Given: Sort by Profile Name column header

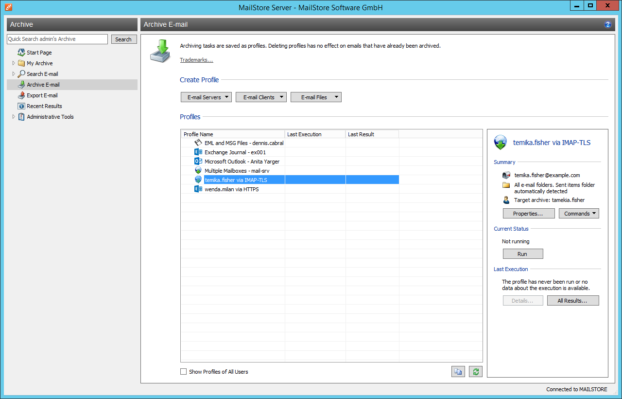Looking at the screenshot, I should click(x=233, y=134).
